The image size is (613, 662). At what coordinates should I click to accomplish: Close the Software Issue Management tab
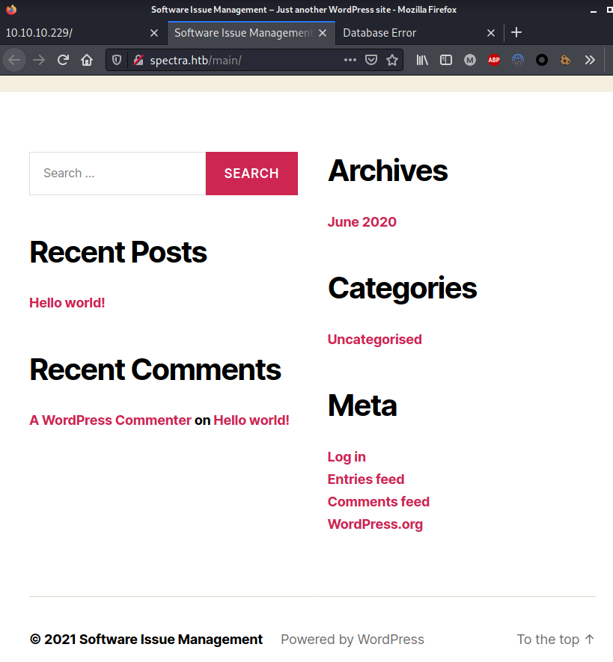[x=323, y=33]
